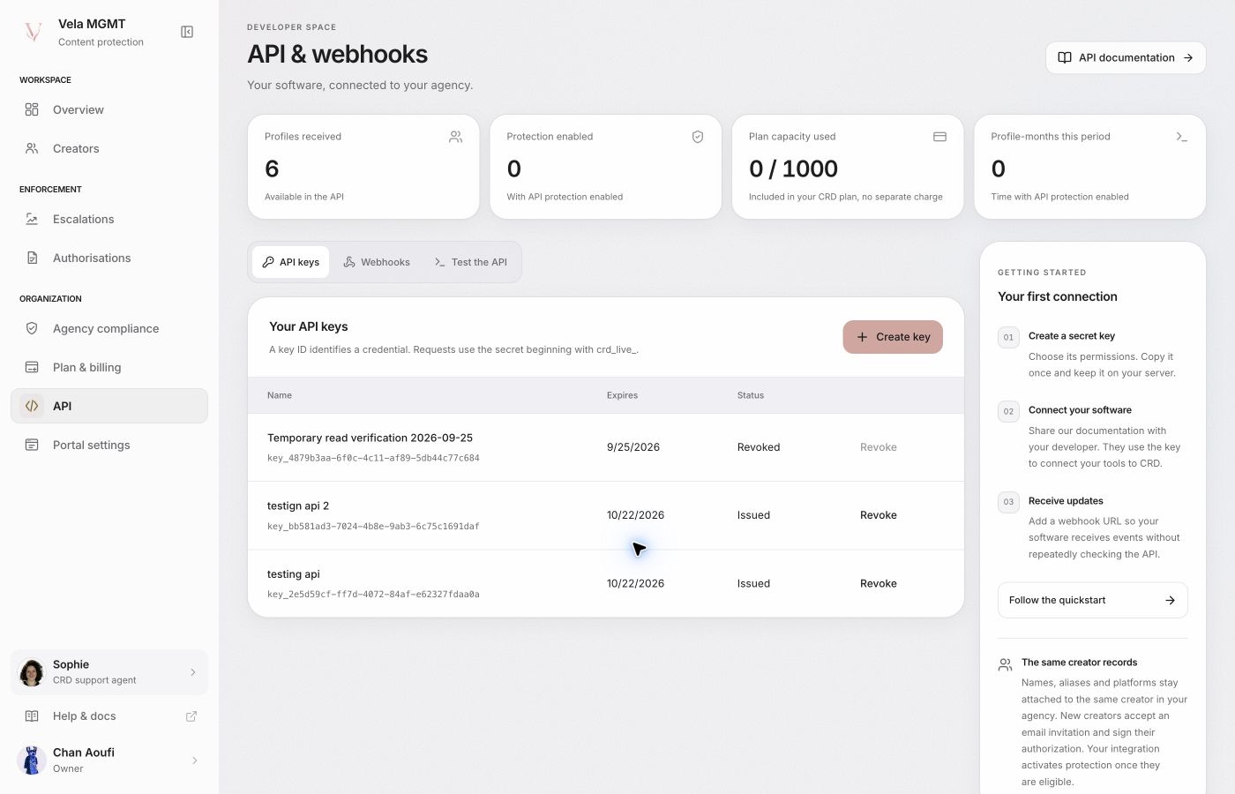Image resolution: width=1235 pixels, height=794 pixels.
Task: Click the Status column header
Action: point(751,395)
